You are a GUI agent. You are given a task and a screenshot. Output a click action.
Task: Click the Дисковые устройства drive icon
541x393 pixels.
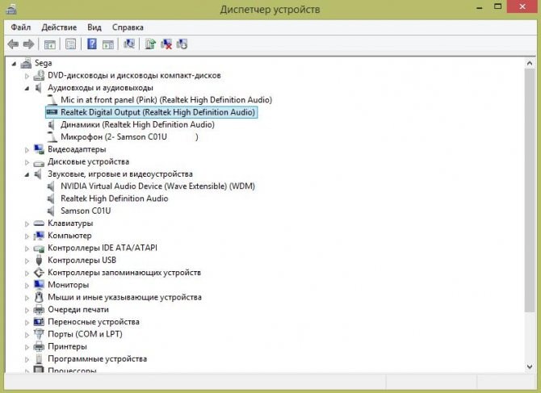[39, 162]
